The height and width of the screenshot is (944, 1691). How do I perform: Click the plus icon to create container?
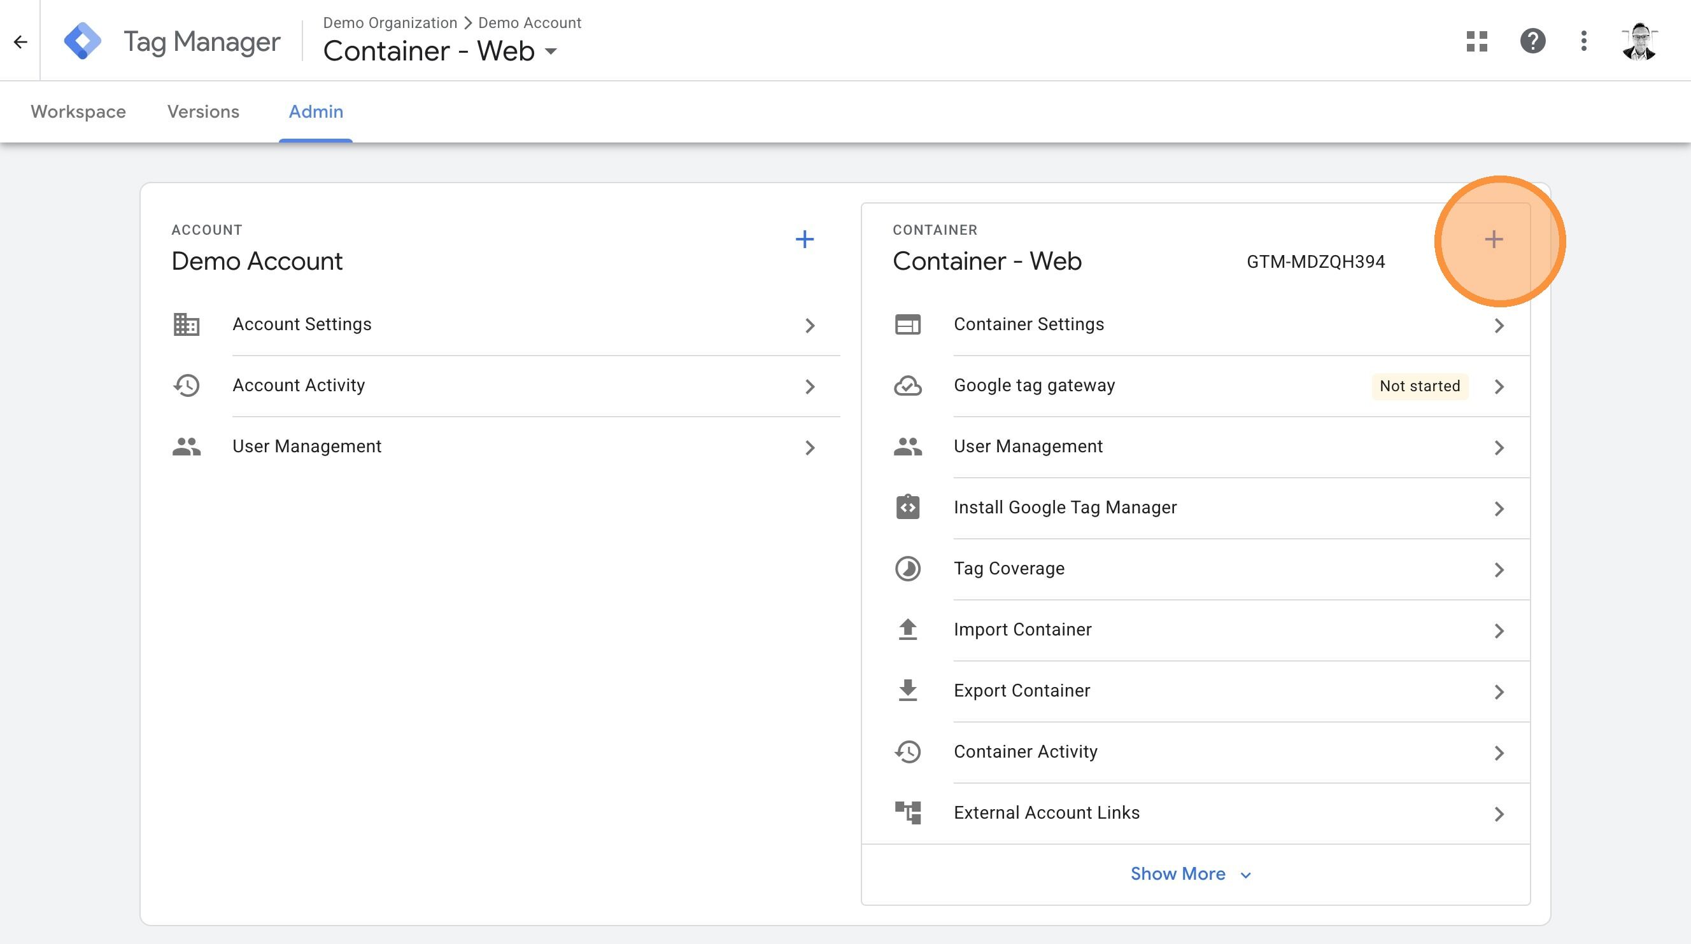click(x=1494, y=239)
